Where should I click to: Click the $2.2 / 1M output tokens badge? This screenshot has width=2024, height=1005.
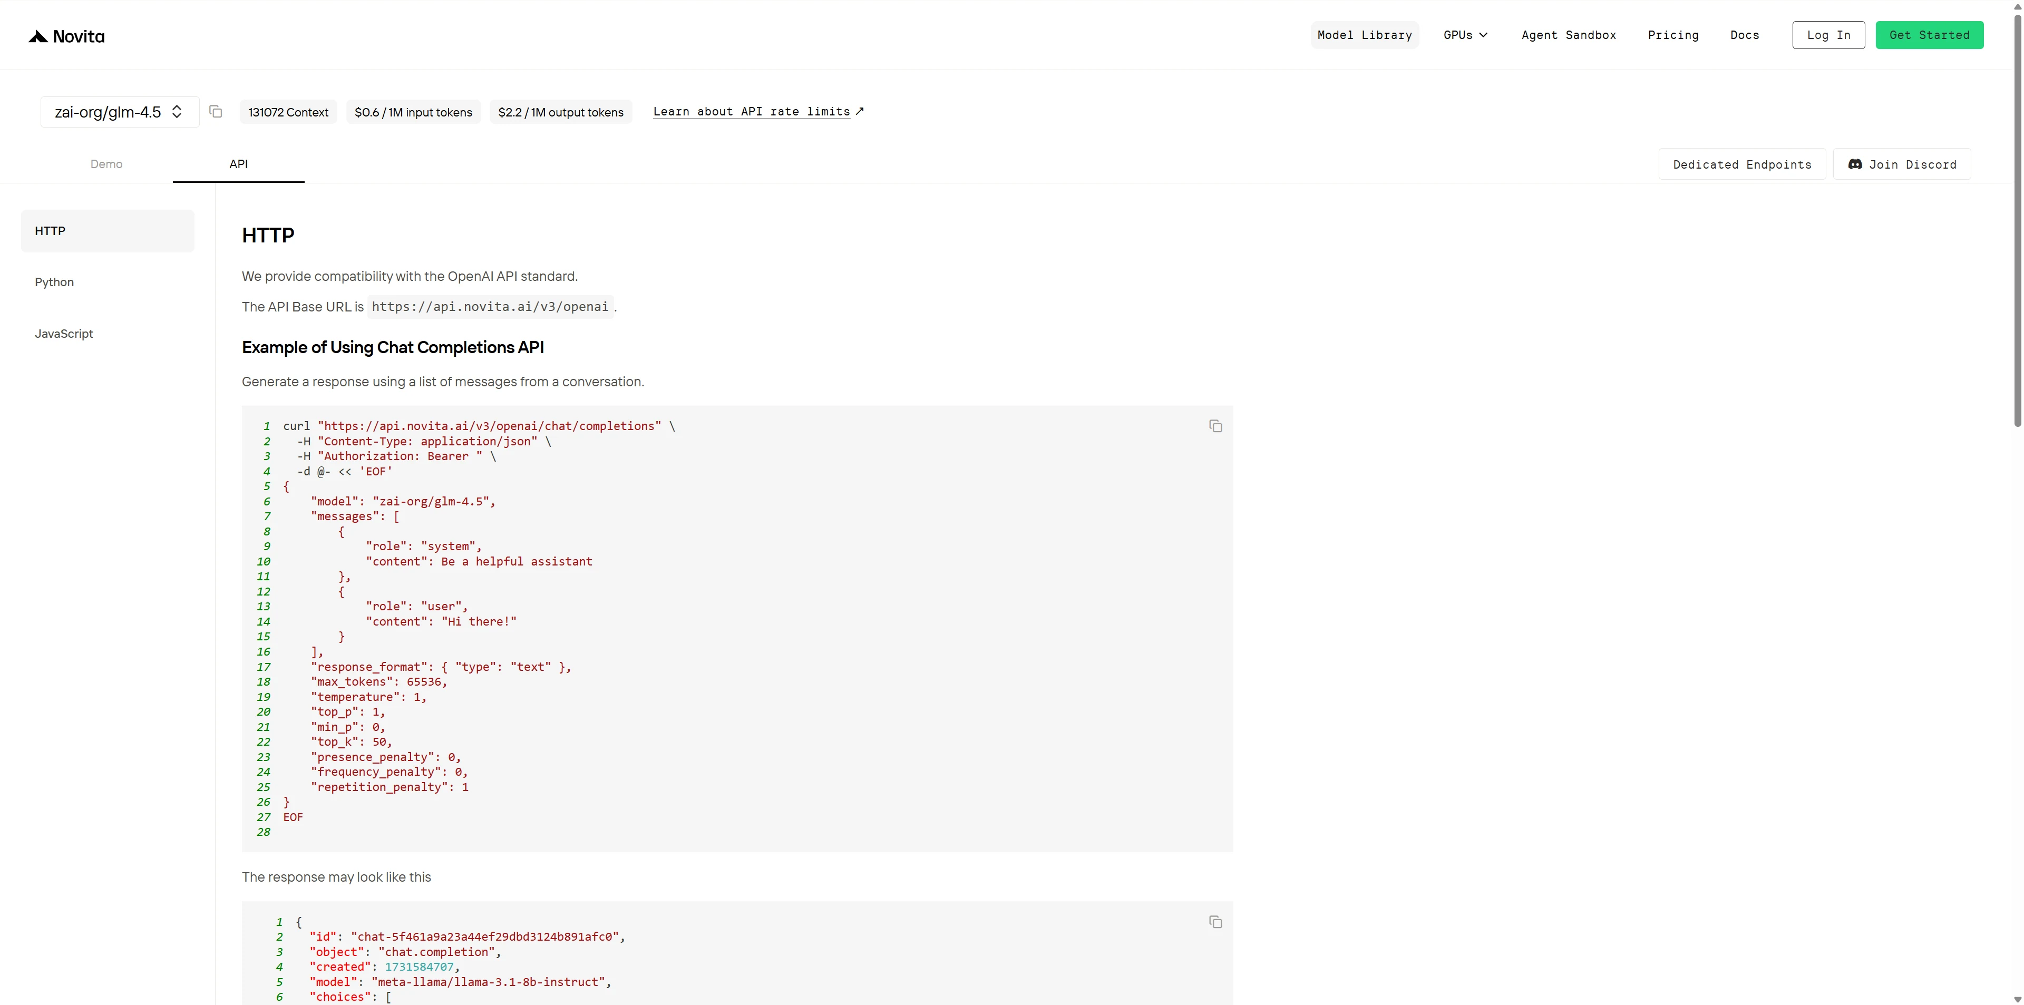561,112
